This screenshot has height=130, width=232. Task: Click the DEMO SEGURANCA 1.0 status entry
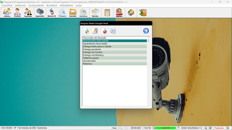191,128
